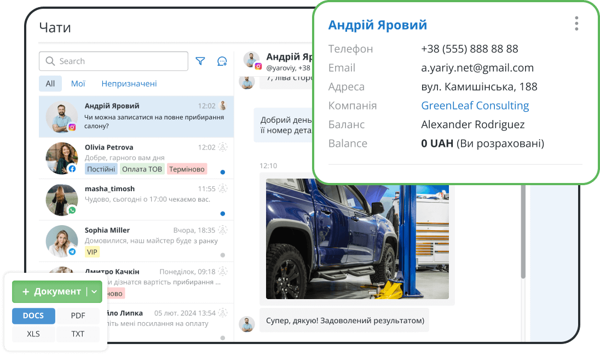Click Andriy's avatar in chat header
This screenshot has width=600, height=355.
coord(252,60)
